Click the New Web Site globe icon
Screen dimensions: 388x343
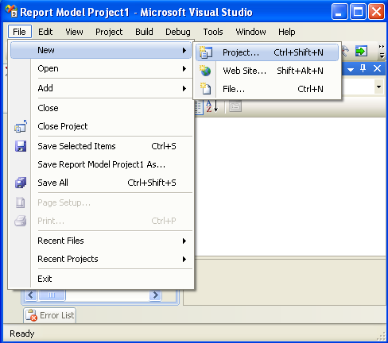(x=205, y=71)
